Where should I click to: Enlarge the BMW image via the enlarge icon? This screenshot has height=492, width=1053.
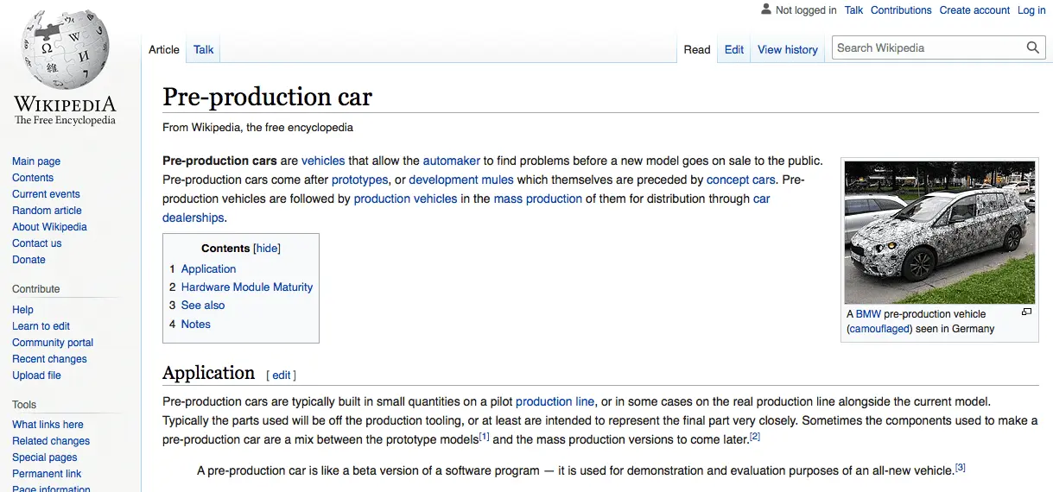1026,312
